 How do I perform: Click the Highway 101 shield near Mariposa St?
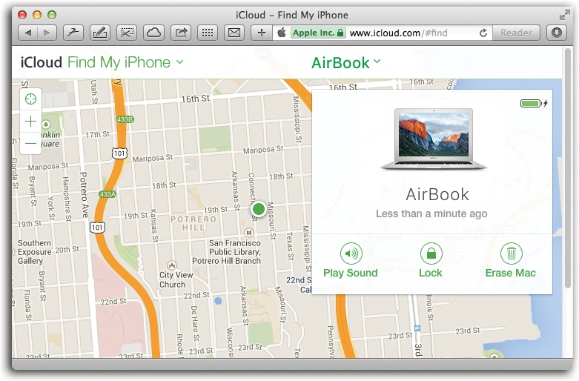point(119,153)
